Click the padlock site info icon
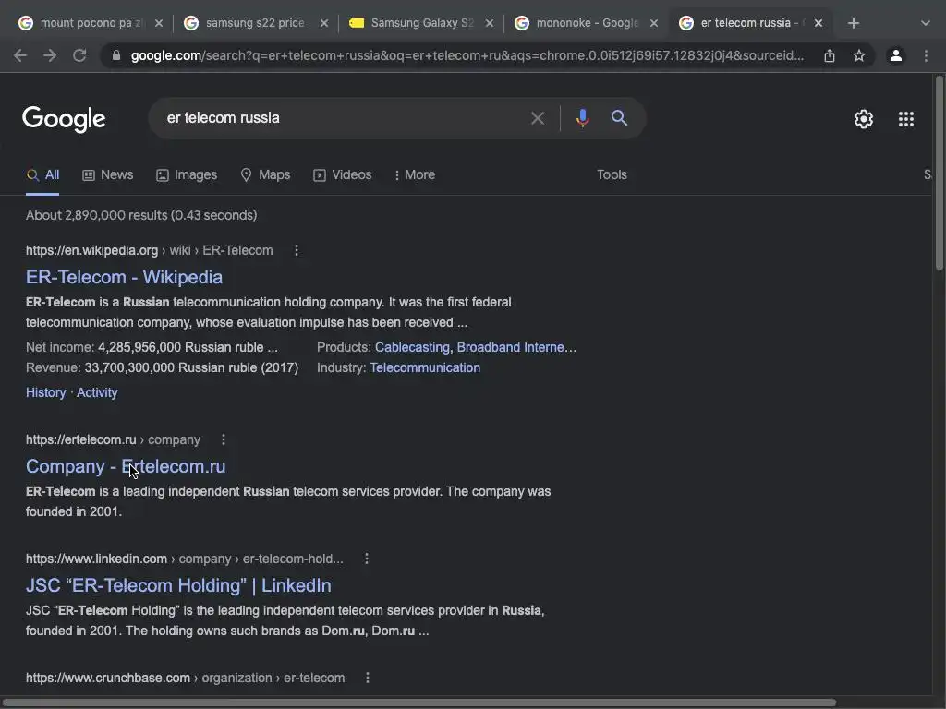This screenshot has width=946, height=709. point(115,55)
